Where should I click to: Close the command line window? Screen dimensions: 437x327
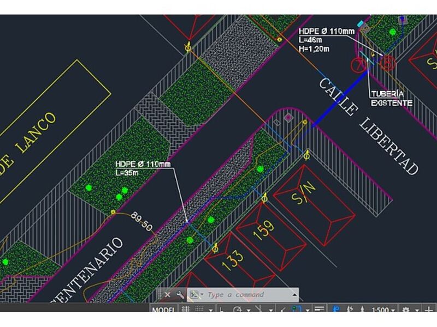click(168, 295)
